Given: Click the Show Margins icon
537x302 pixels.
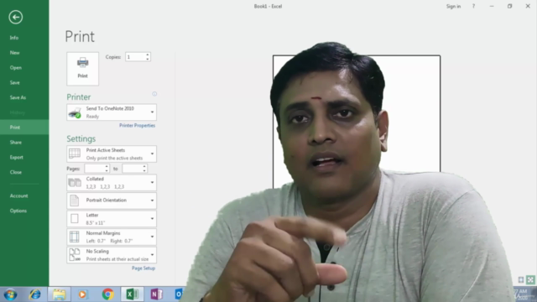Looking at the screenshot, I should (x=521, y=279).
